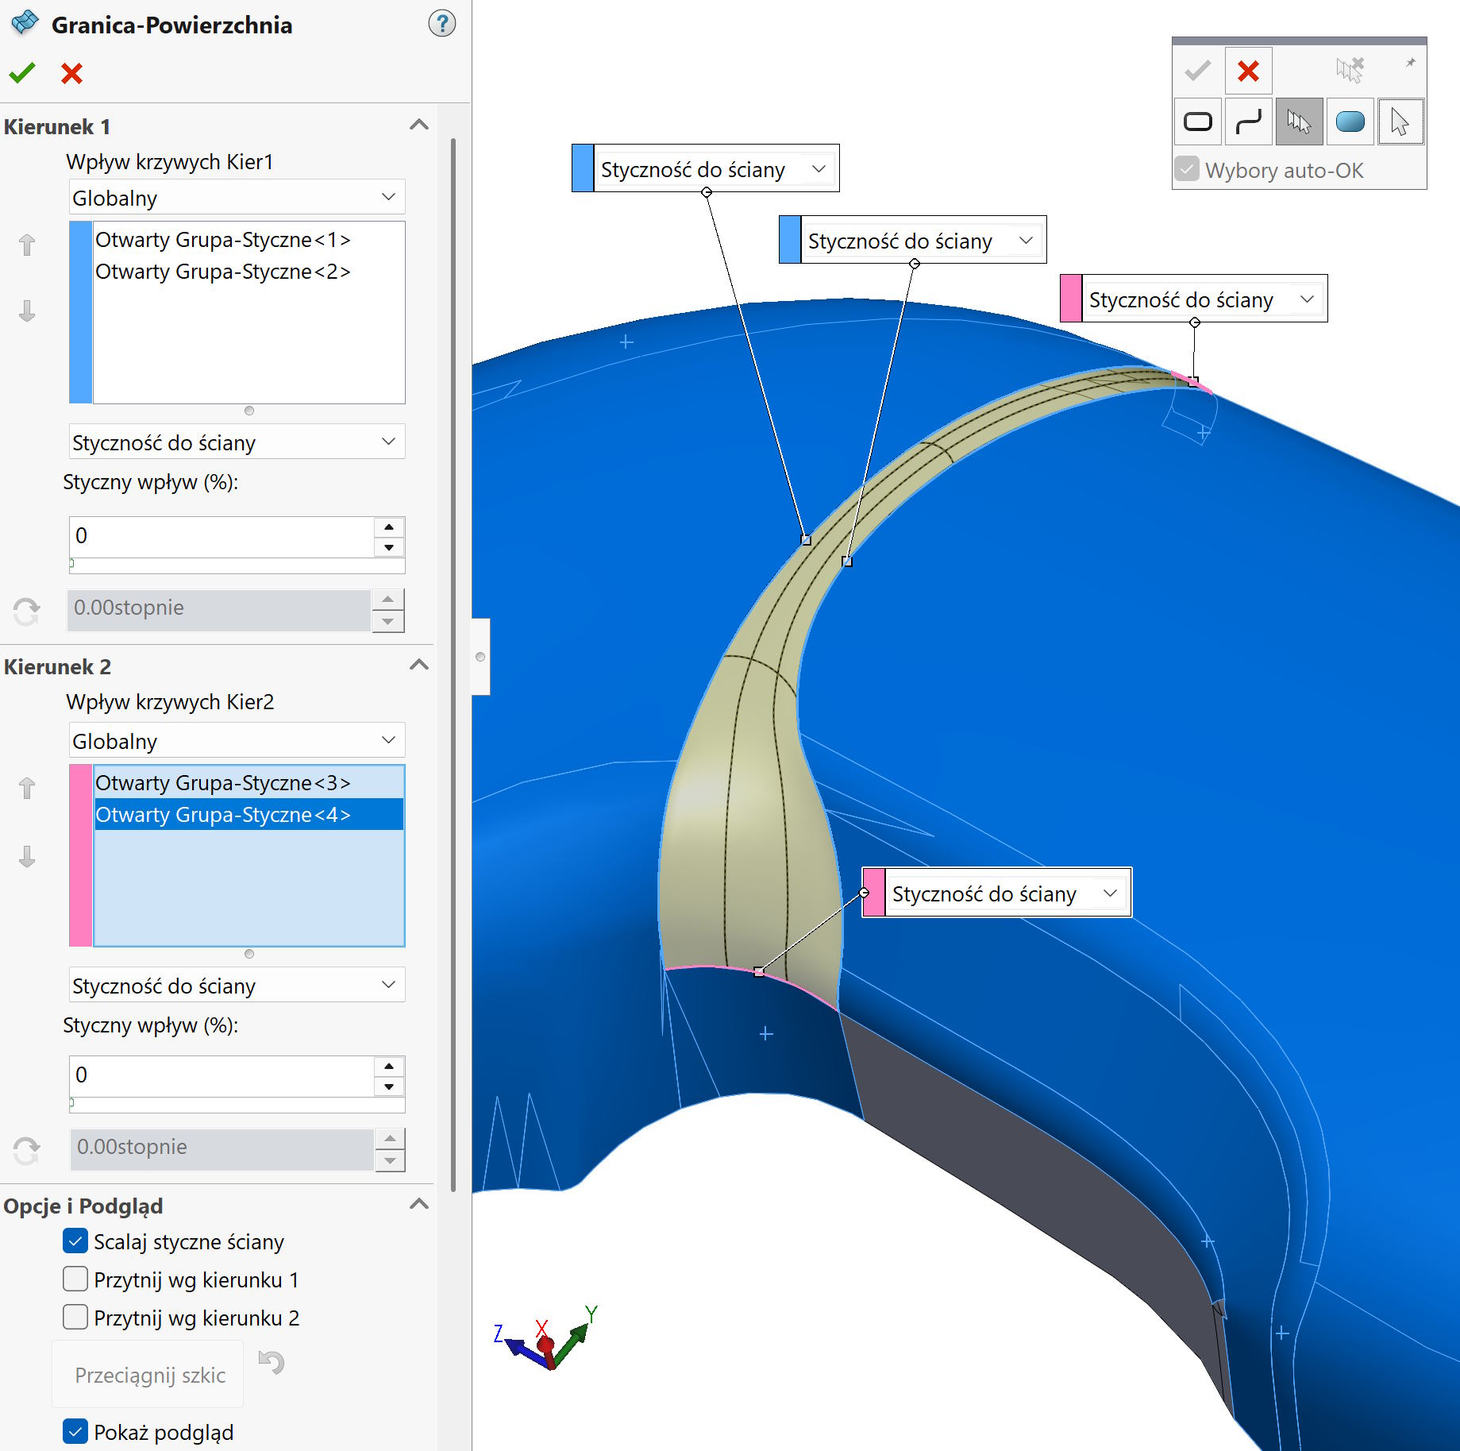Open Wpływ krzywych Kier1 Globalny dropdown
Image resolution: width=1460 pixels, height=1451 pixels.
[237, 197]
